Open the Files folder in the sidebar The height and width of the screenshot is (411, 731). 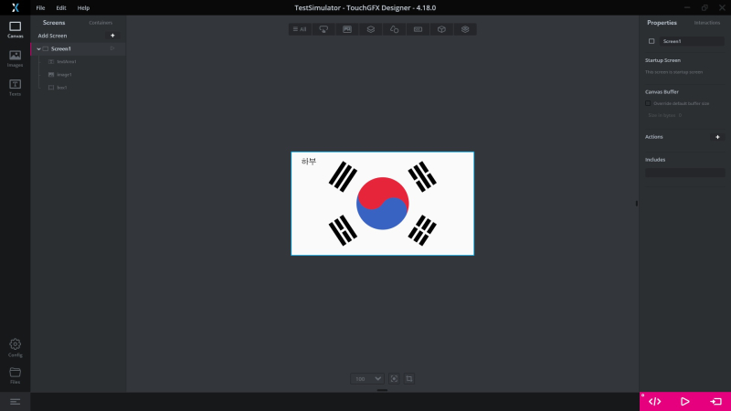pyautogui.click(x=15, y=374)
